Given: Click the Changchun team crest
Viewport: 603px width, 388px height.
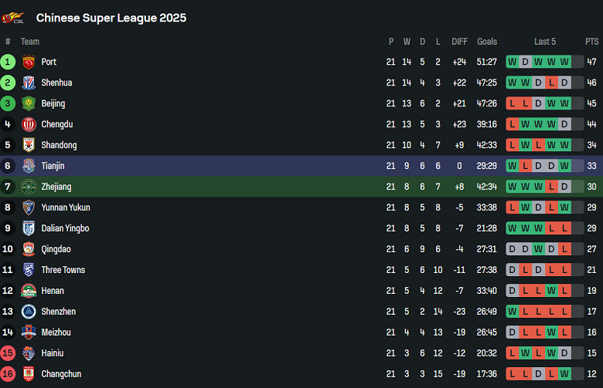Looking at the screenshot, I should [x=29, y=375].
